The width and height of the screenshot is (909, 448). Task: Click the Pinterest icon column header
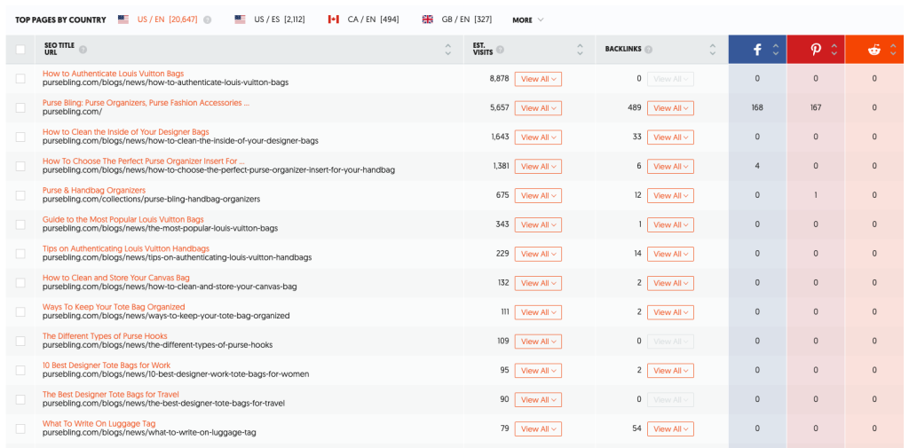816,50
